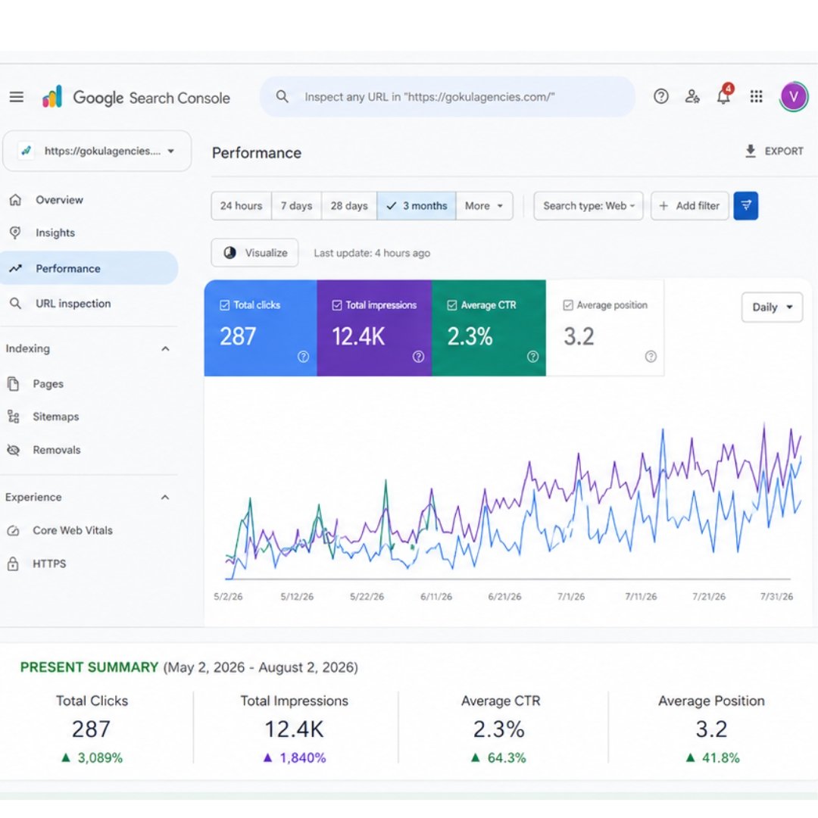The height and width of the screenshot is (818, 818).
Task: Click the Visualize button
Action: [254, 253]
